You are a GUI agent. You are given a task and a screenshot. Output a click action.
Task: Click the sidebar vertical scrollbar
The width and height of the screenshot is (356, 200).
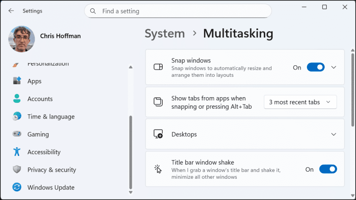pos(131,153)
